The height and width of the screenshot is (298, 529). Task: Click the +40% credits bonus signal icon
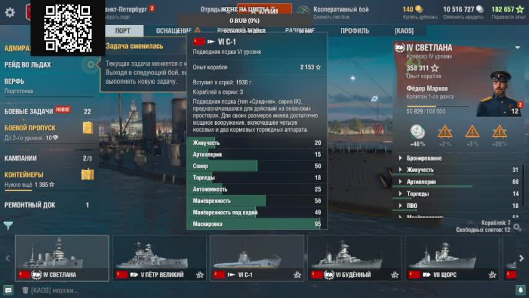418,132
